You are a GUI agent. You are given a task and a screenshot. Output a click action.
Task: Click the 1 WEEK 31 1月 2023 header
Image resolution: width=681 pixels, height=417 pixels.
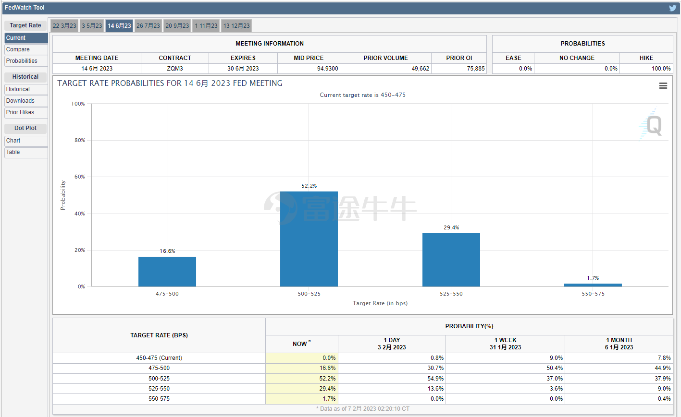pos(505,344)
